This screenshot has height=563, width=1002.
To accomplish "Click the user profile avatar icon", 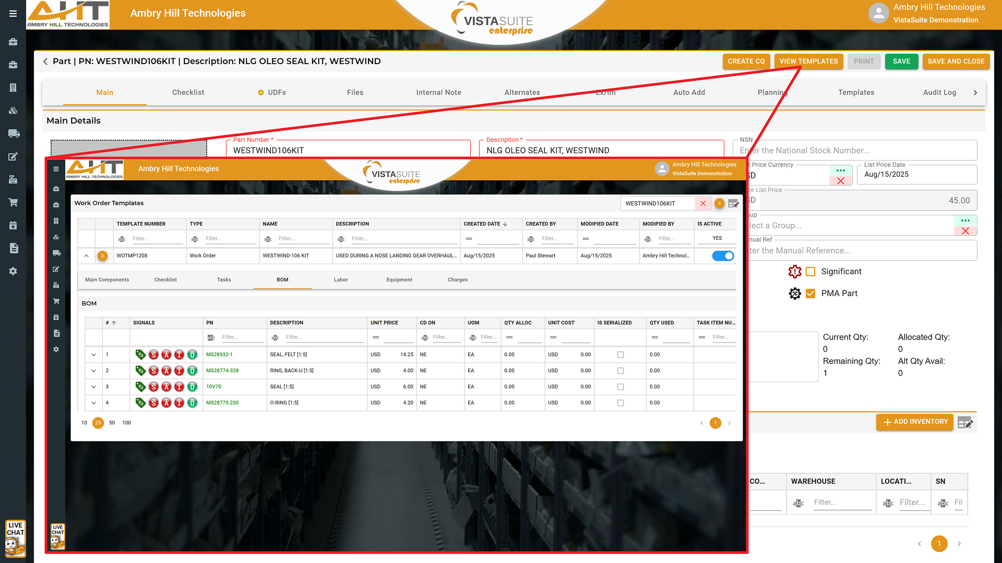I will tap(878, 14).
